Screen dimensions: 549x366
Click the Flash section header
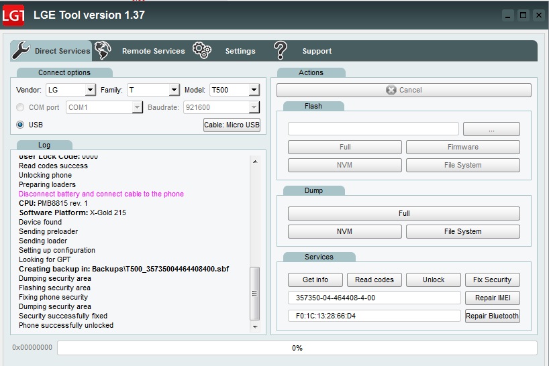click(x=313, y=106)
